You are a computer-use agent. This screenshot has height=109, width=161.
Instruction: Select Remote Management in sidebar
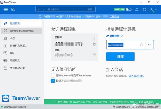tap(21, 31)
